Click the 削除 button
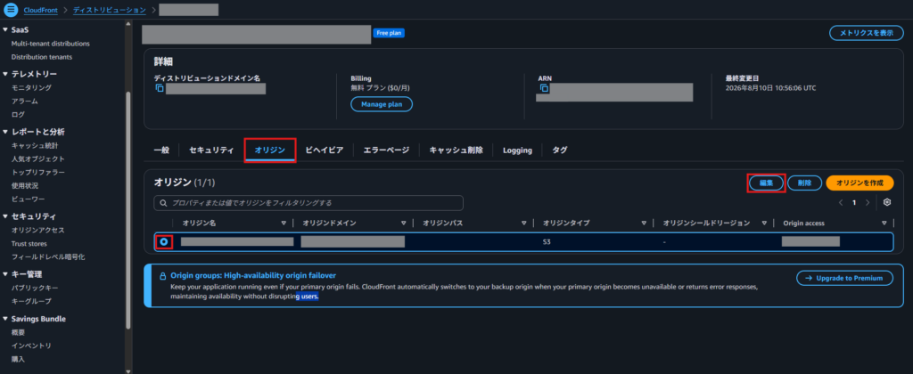The height and width of the screenshot is (374, 913). [805, 183]
